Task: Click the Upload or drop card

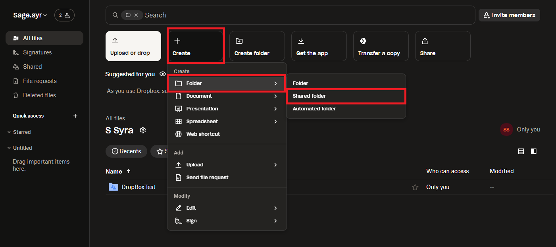Action: (133, 46)
